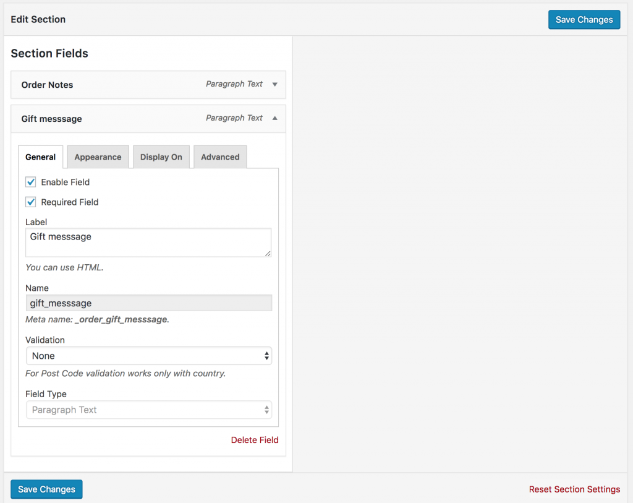Expand the Order Notes field arrow
The height and width of the screenshot is (503, 633).
[x=274, y=84]
